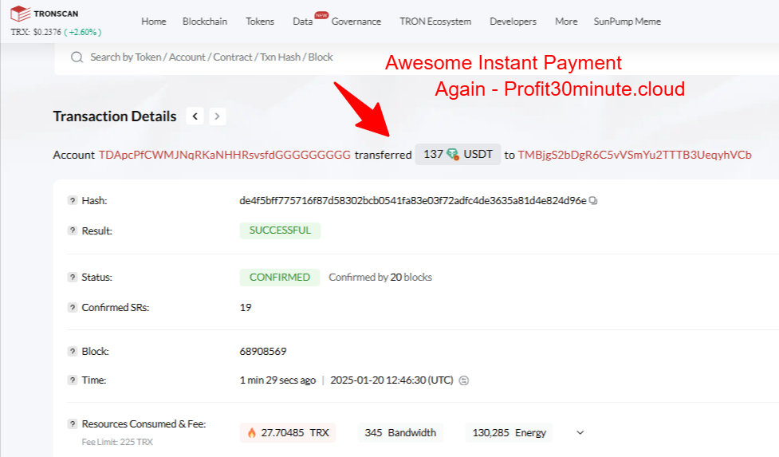The image size is (779, 457).
Task: Click the help icon next to Confirmed SRs
Action: pyautogui.click(x=73, y=308)
